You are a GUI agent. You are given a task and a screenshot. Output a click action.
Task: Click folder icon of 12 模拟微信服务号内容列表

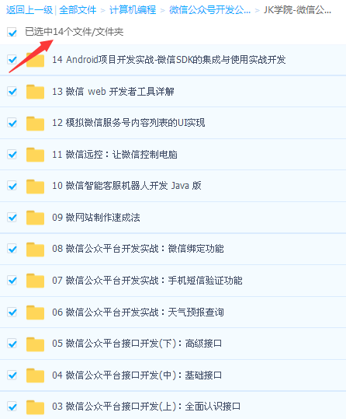[35, 123]
